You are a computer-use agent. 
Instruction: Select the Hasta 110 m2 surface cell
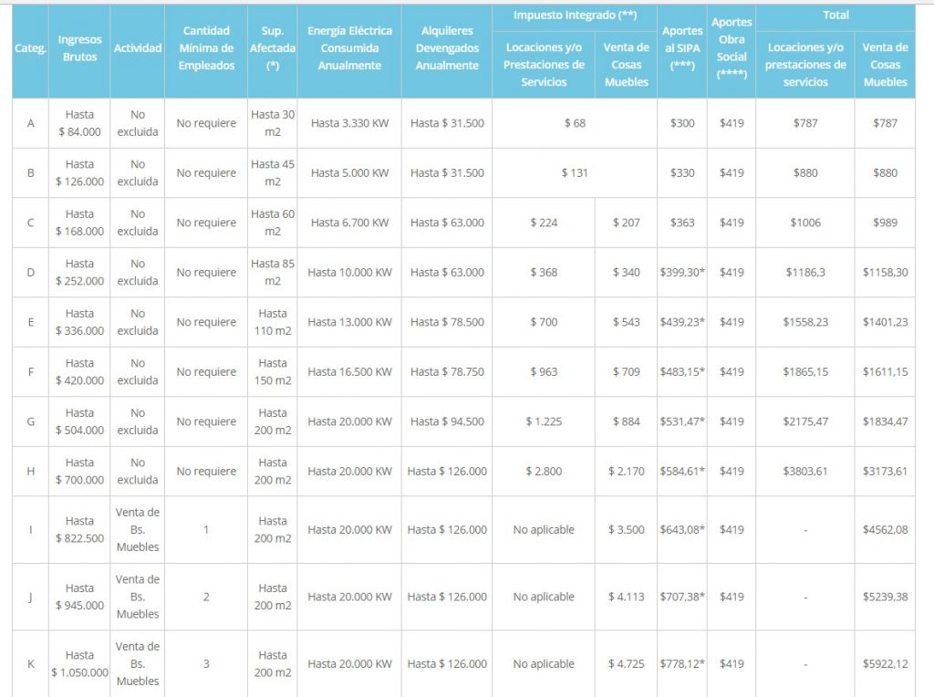pyautogui.click(x=272, y=322)
